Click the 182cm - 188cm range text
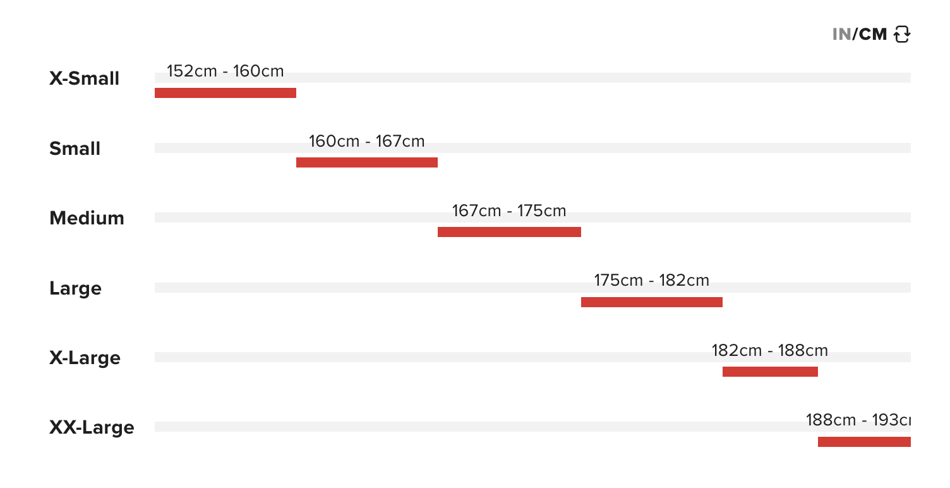This screenshot has height=488, width=950. [769, 350]
